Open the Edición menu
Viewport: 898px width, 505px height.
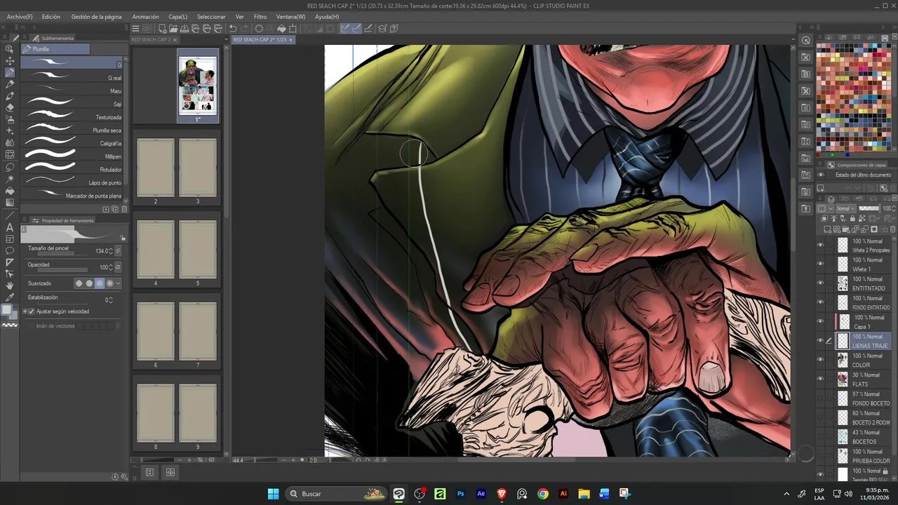(x=51, y=16)
